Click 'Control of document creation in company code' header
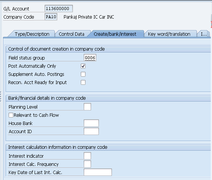The image size is (212, 180). pos(57,49)
